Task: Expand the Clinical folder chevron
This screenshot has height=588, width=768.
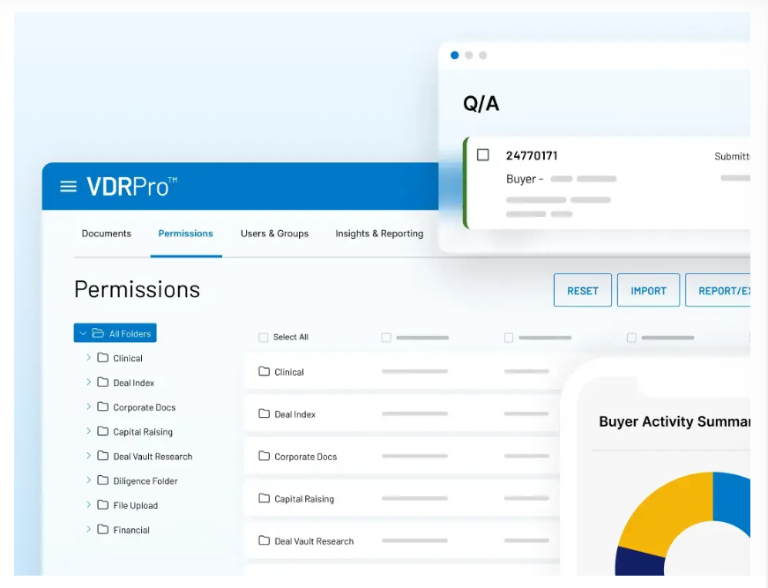Action: click(x=89, y=358)
